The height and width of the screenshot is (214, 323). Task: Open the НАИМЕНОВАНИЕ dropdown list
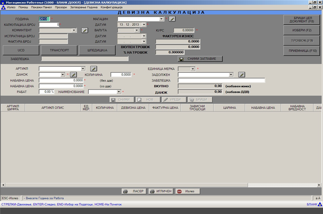click(x=119, y=92)
